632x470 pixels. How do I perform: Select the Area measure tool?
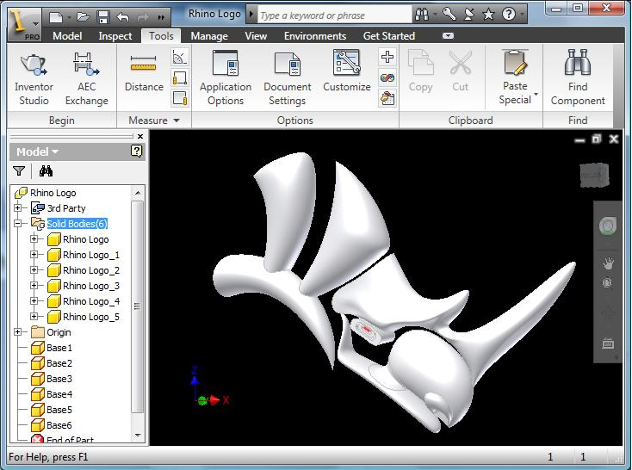(180, 98)
